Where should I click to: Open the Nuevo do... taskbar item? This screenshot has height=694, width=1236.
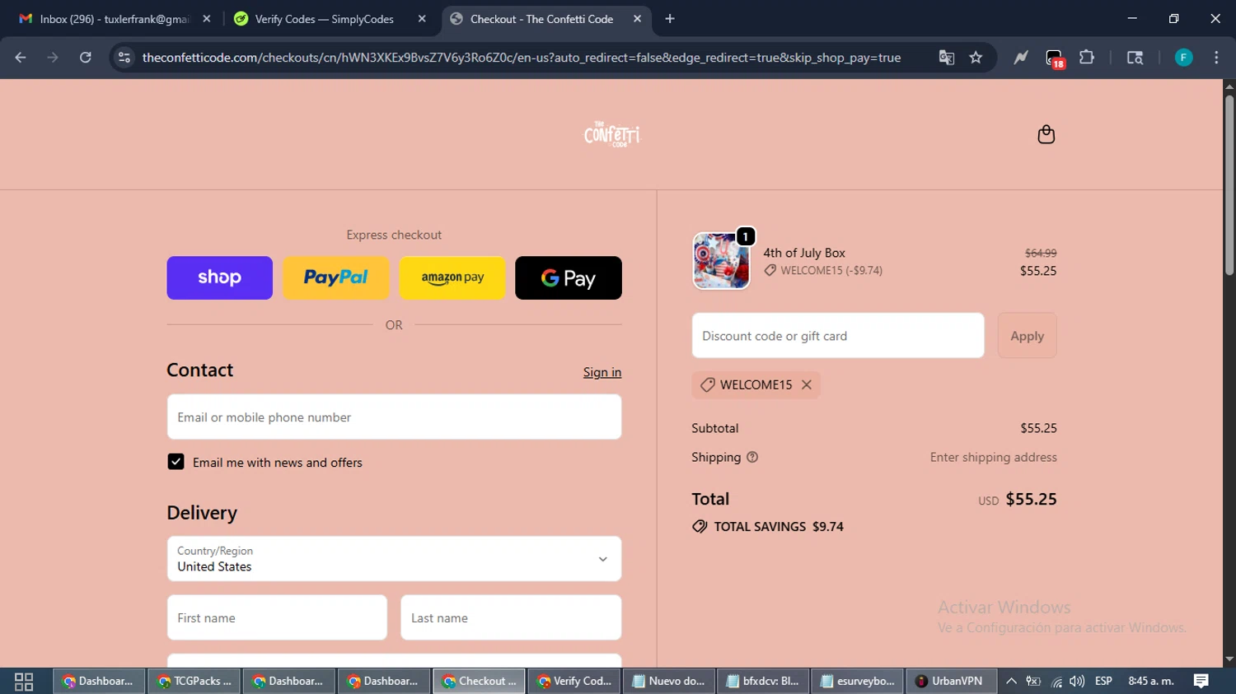668,681
